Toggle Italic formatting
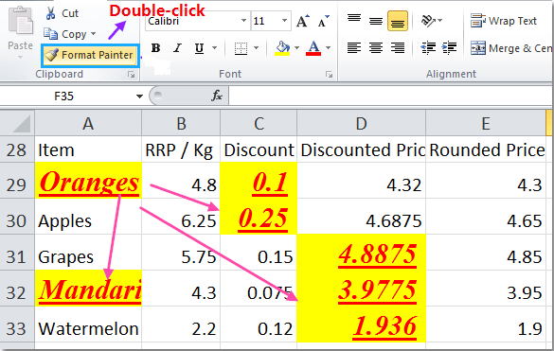This screenshot has height=351, width=554. click(x=177, y=48)
